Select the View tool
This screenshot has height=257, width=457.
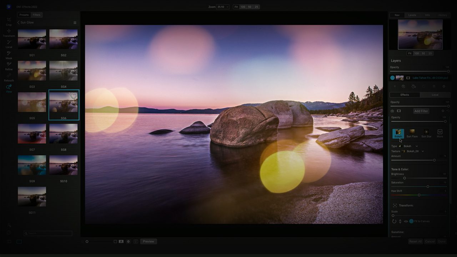9,88
